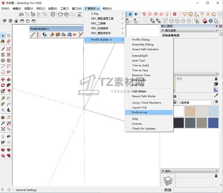Image resolution: width=223 pixels, height=193 pixels.
Task: Select the Rectangle tool
Action: (x=3, y=55)
